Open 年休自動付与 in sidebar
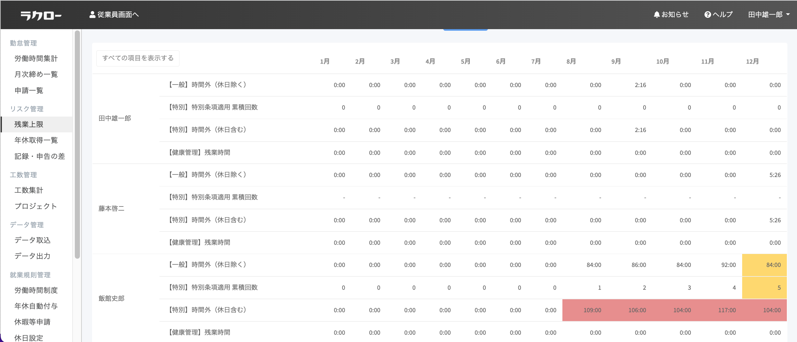The height and width of the screenshot is (342, 797). coord(36,306)
